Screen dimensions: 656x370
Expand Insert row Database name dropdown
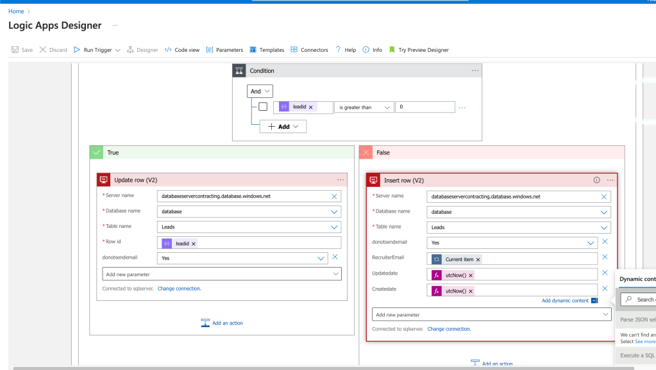pos(604,212)
